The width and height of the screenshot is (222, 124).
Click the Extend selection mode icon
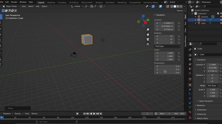pos(6,11)
